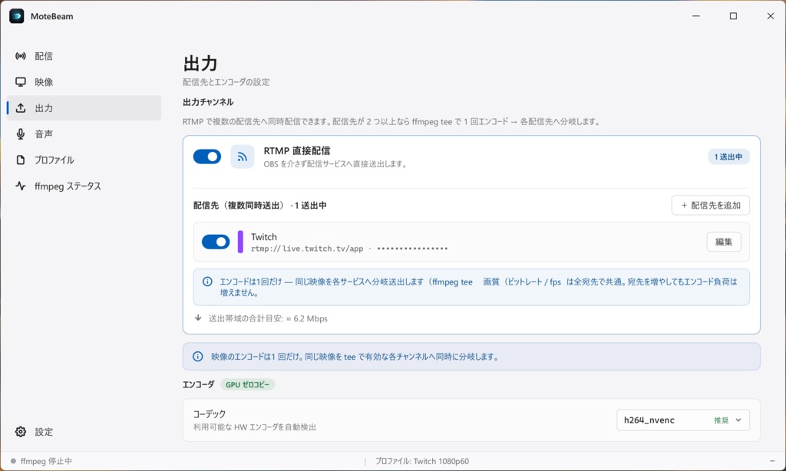Open the 映像 section

coord(84,82)
